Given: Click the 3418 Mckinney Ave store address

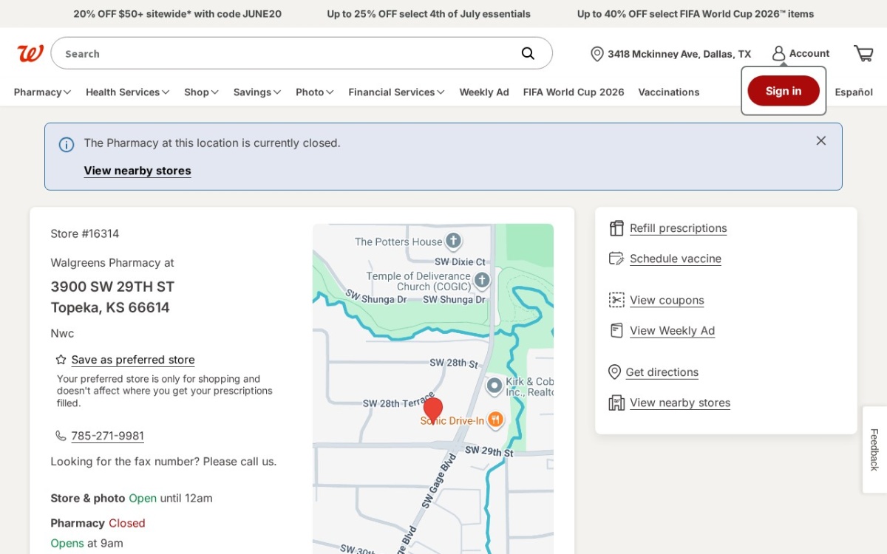Looking at the screenshot, I should [x=679, y=54].
